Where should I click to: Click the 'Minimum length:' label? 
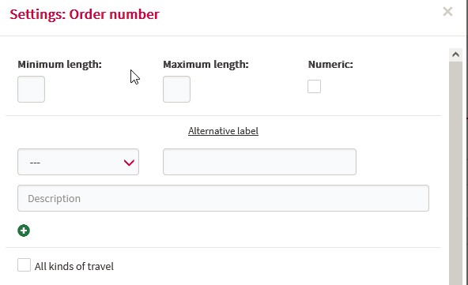[60, 65]
